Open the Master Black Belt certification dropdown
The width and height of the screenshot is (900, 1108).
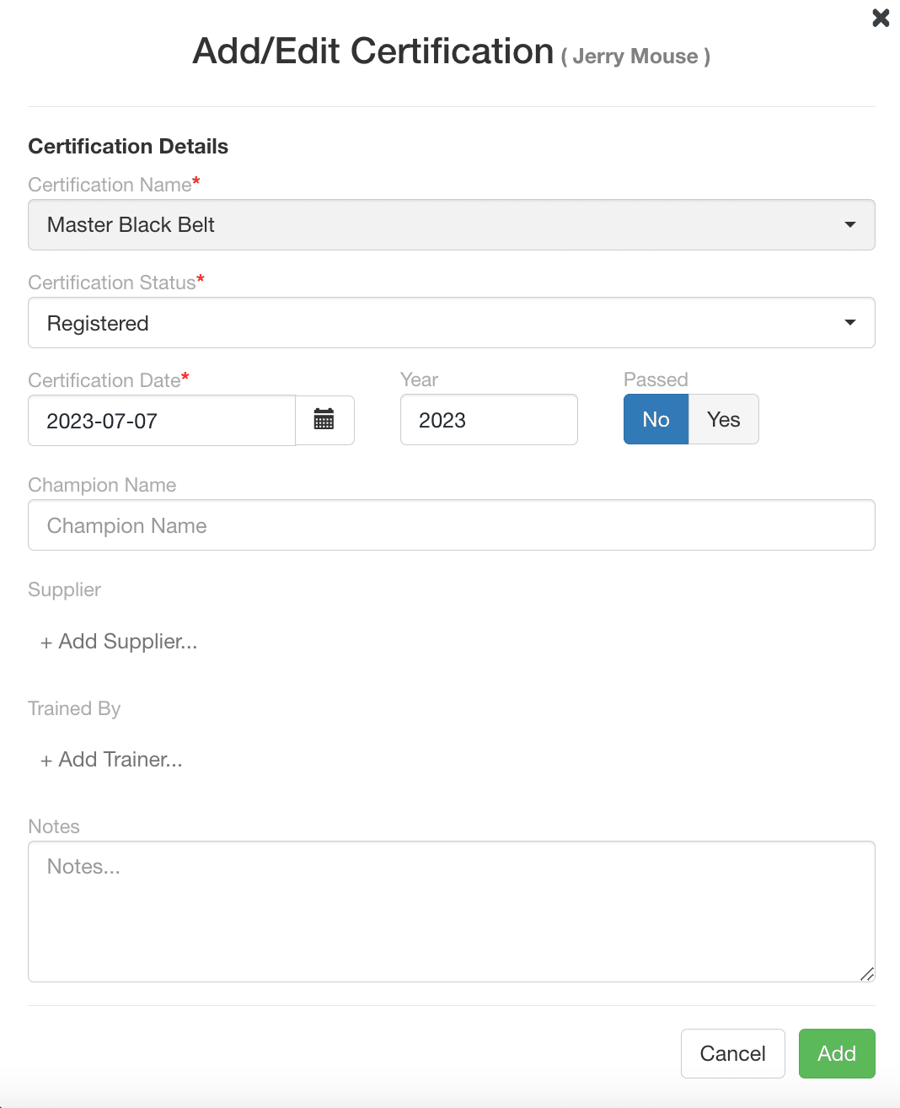click(x=452, y=225)
